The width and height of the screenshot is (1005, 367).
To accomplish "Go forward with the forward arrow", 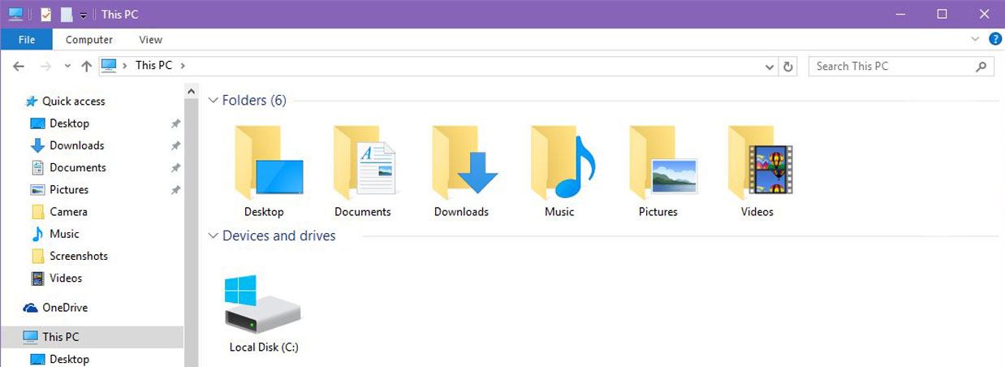I will click(x=45, y=66).
